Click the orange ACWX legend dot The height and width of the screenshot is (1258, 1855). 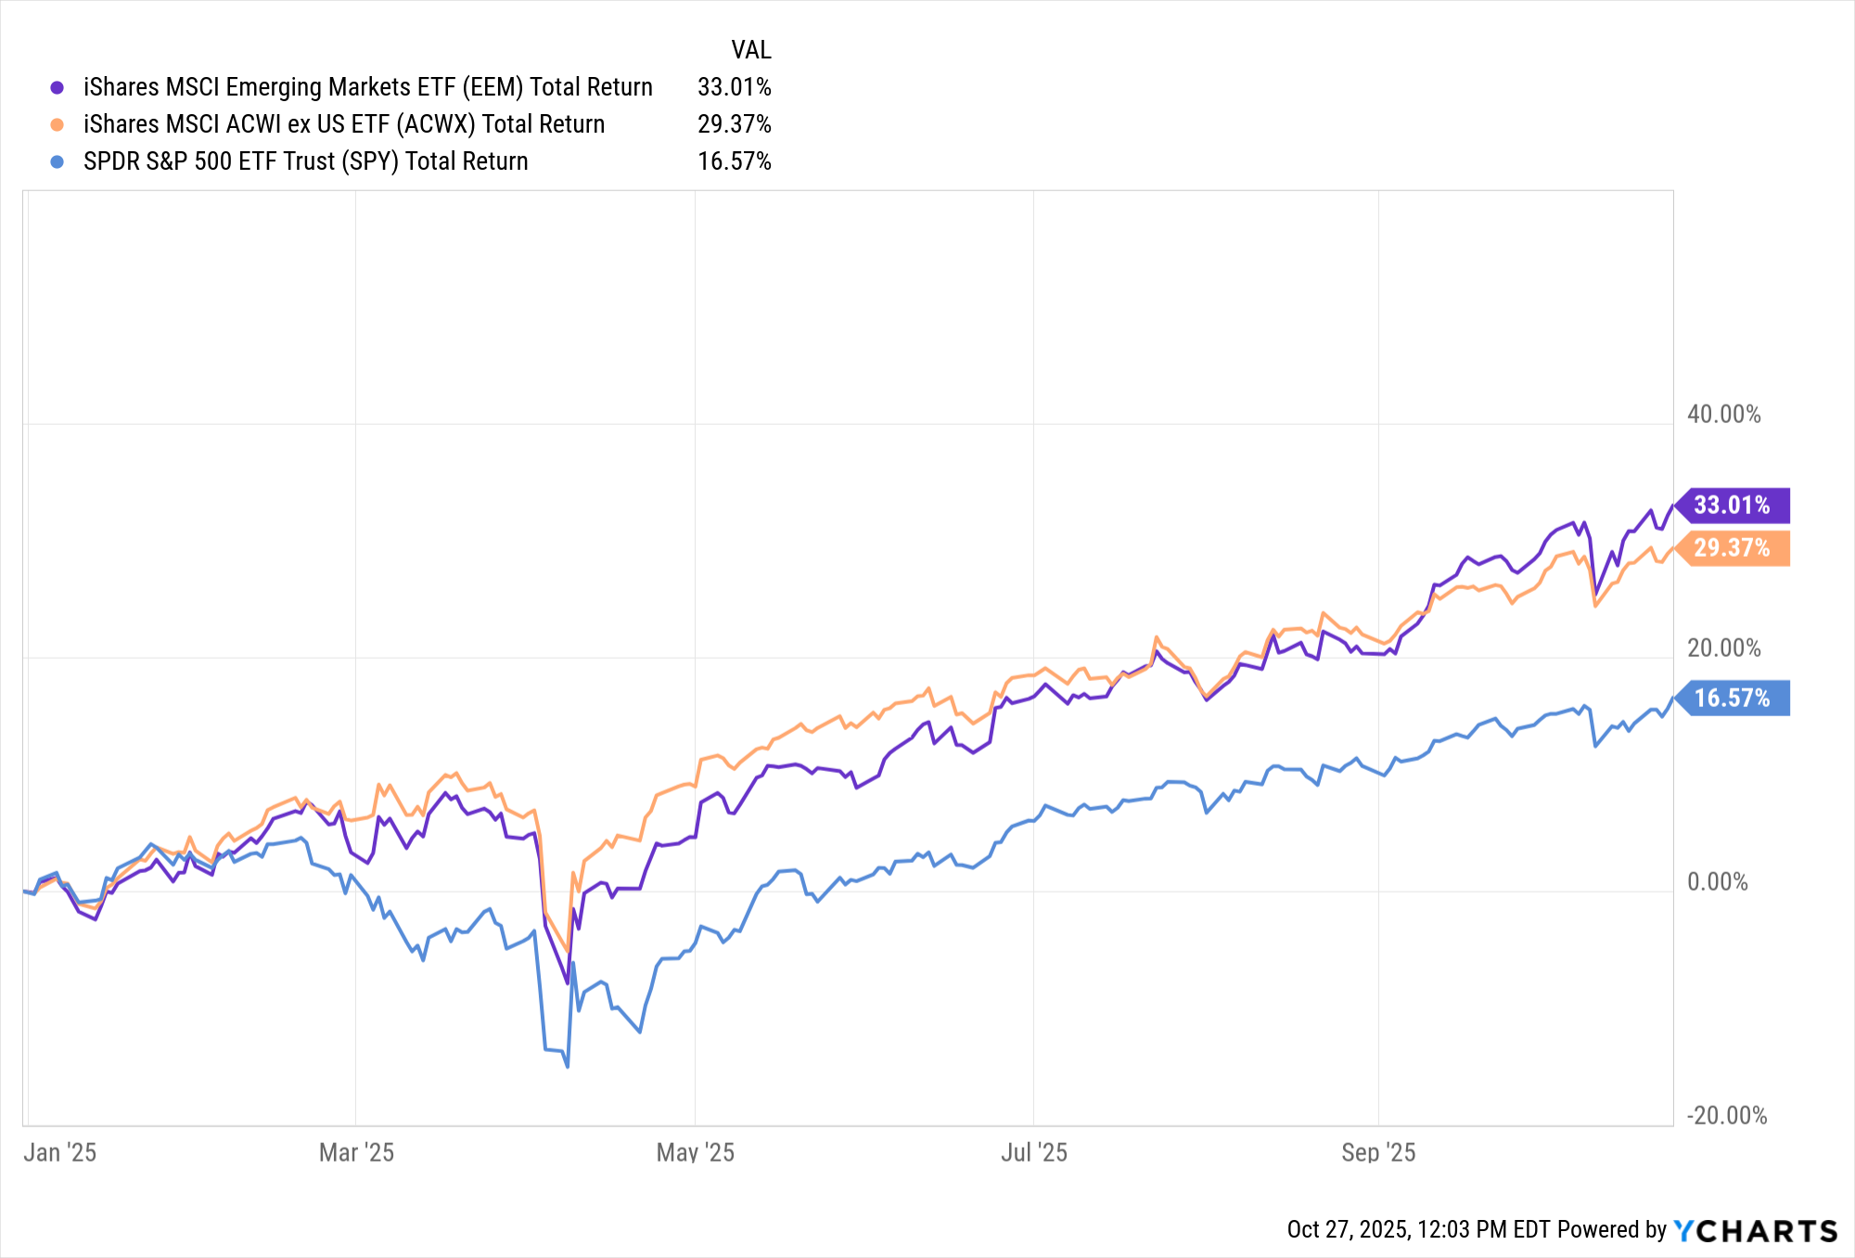click(58, 124)
